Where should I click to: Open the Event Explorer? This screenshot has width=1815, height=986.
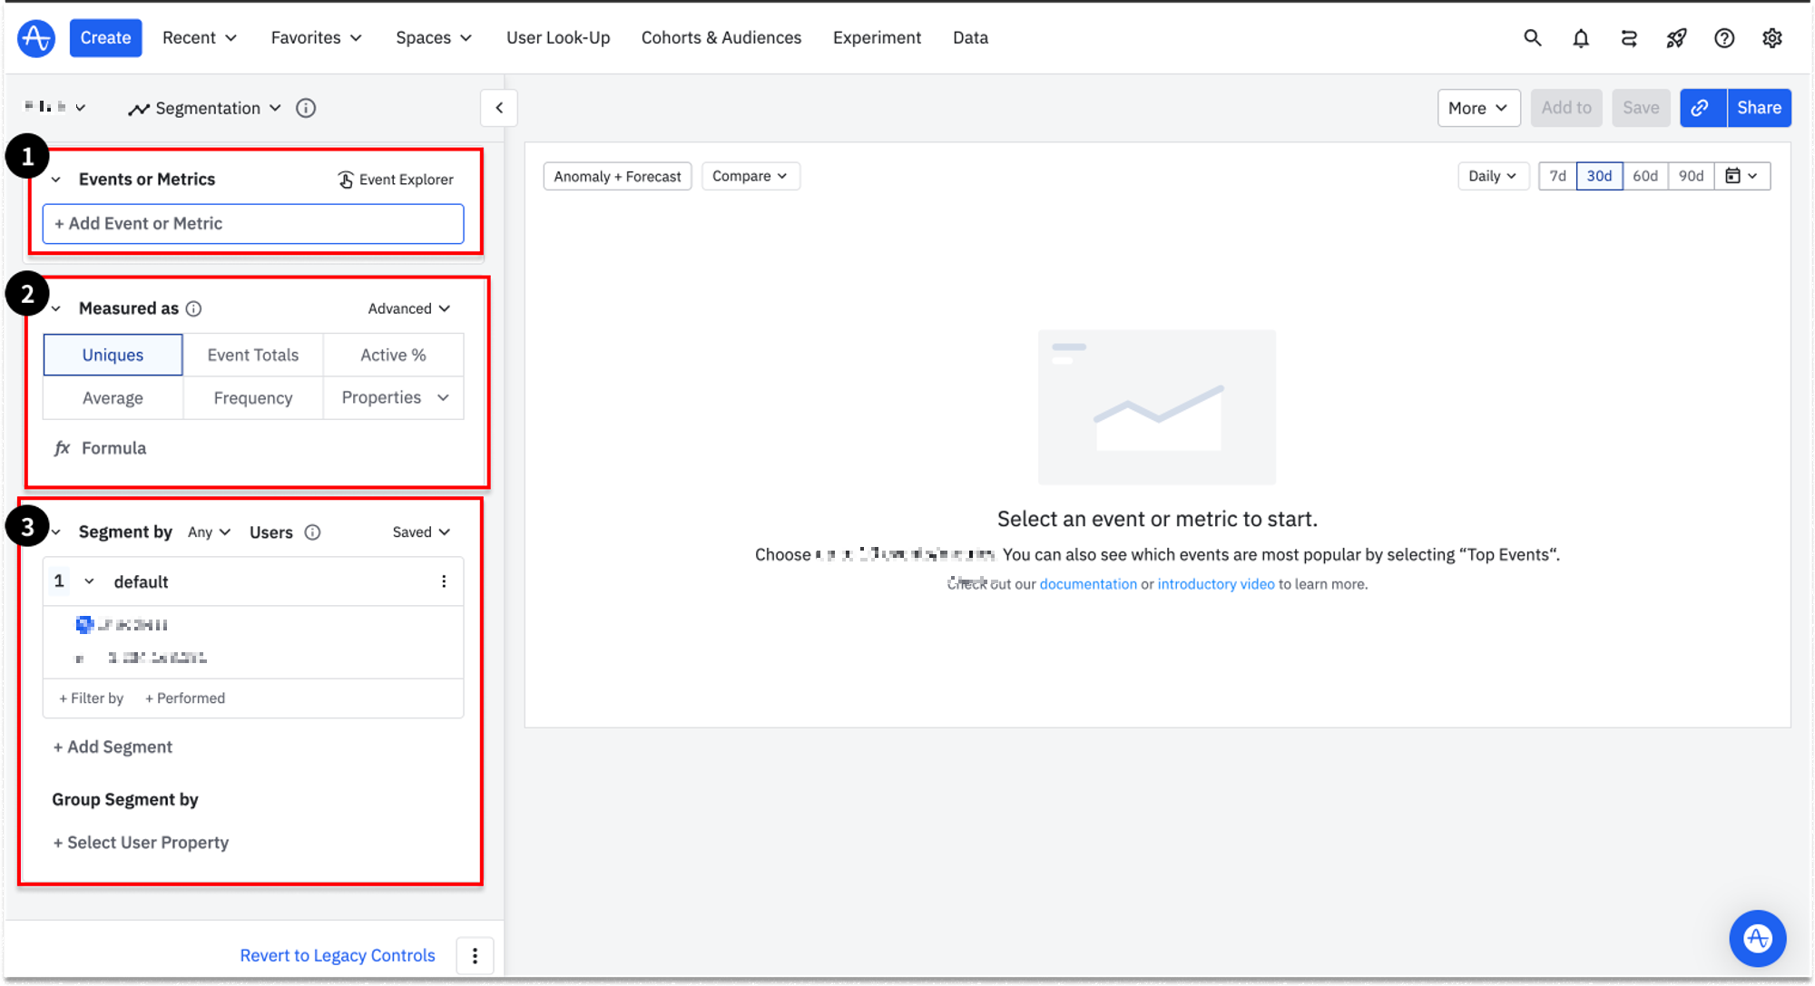point(396,180)
